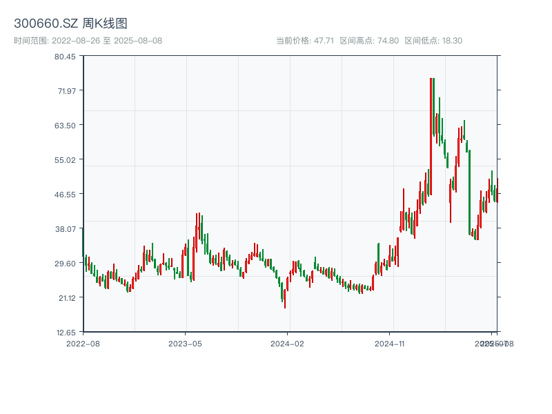
Task: Click the x-axis date label 2022-08
Action: (83, 344)
